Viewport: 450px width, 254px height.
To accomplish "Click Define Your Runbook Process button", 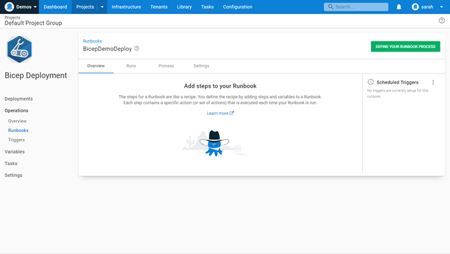I will click(405, 46).
